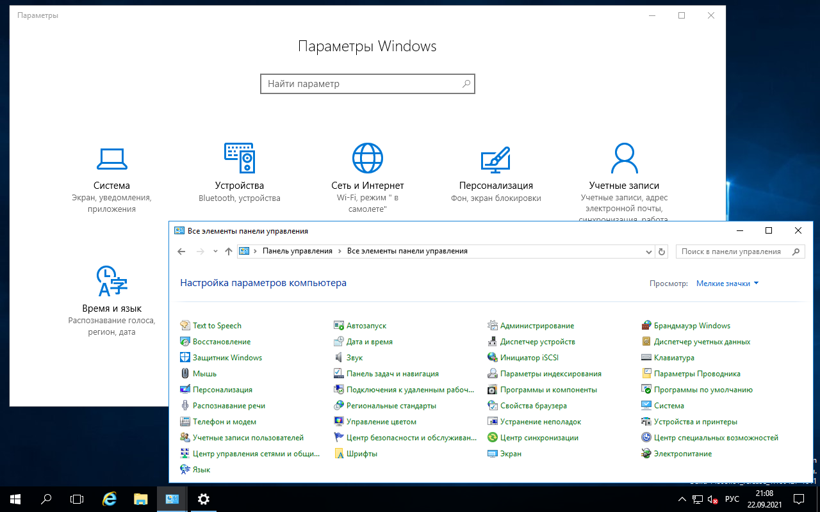Open Свойства браузера link

coord(534,406)
